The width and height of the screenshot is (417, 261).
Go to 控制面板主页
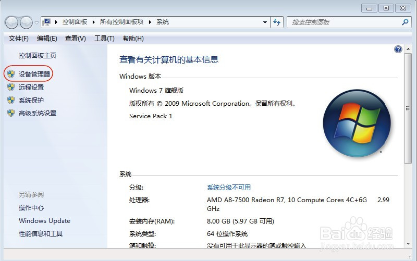pos(38,56)
